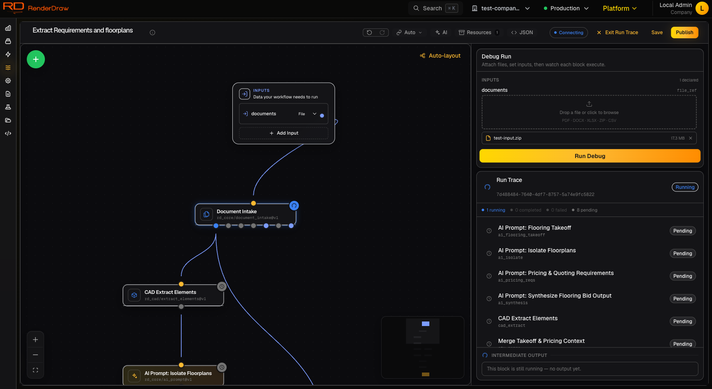The image size is (712, 389).
Task: Select Merge Takeoff & Pricing Context row
Action: [x=590, y=342]
